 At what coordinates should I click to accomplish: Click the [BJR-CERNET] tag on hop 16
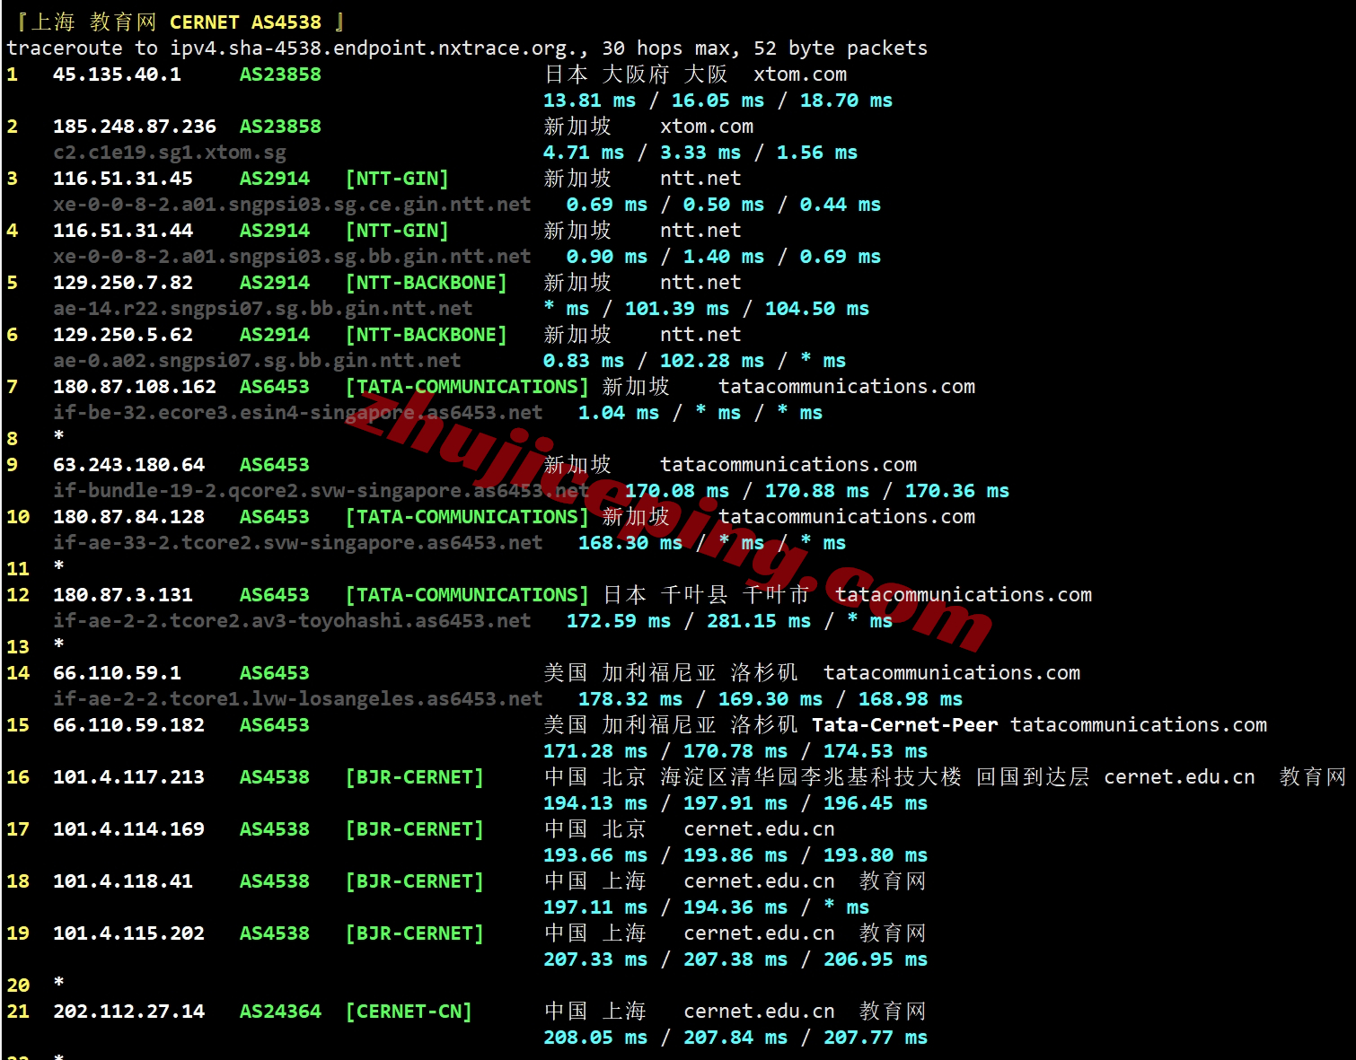[x=415, y=776]
